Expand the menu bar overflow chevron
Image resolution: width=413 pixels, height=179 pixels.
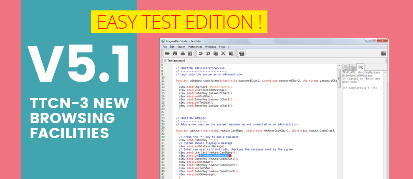(228, 47)
